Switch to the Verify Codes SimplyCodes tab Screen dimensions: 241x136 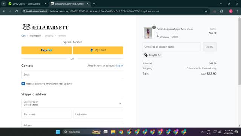26,4
